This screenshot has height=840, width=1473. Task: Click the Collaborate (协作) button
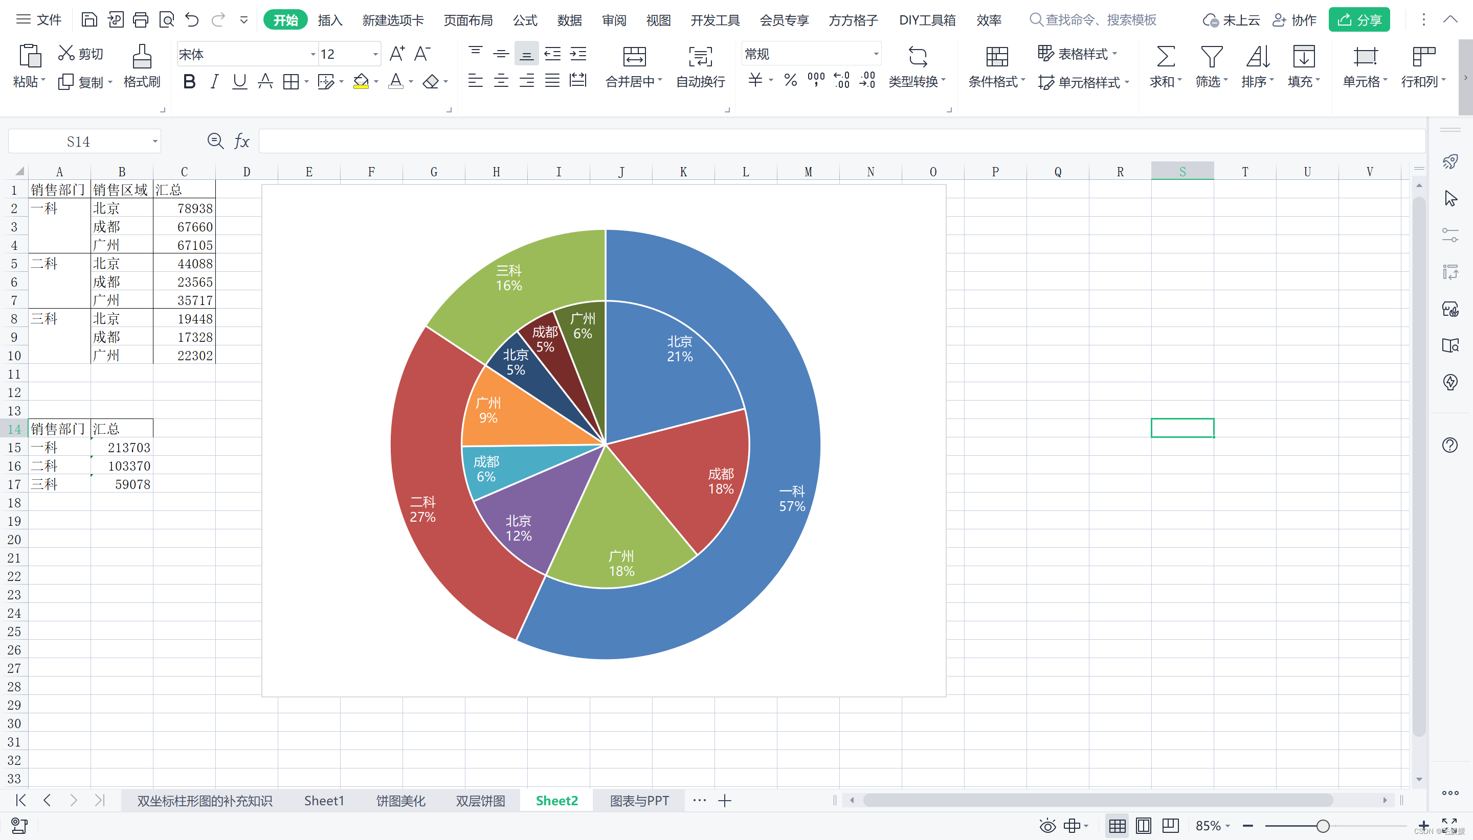pyautogui.click(x=1294, y=20)
